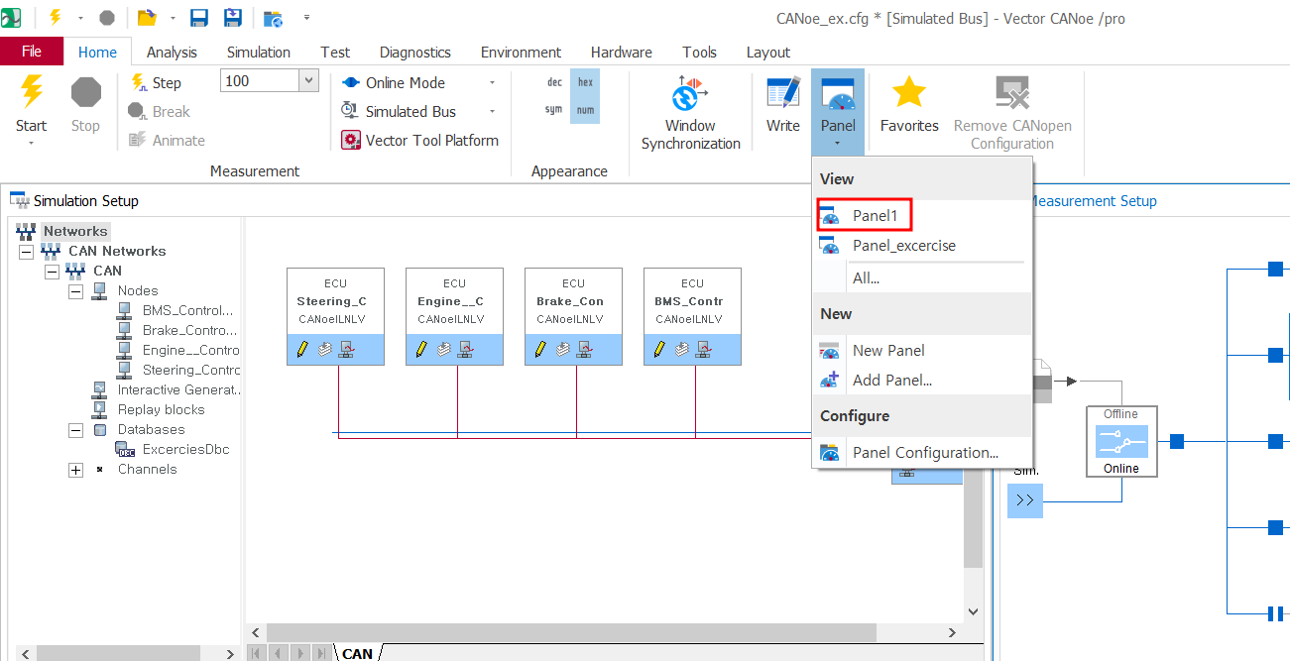Click the database stack icon on BMS_Contr ECU
The width and height of the screenshot is (1290, 661).
(x=681, y=349)
